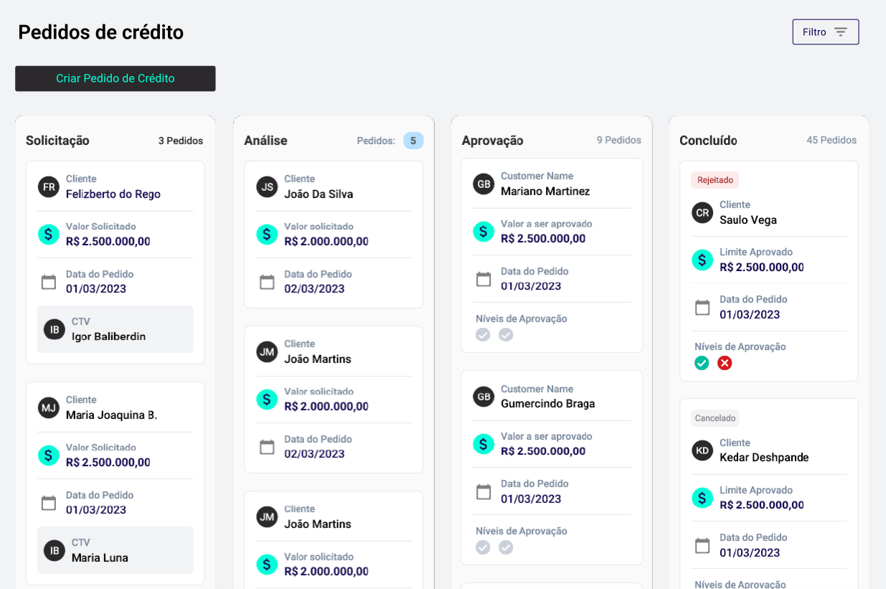Screen dimensions: 886x589
Task: Click dollar icon in Felizberto do Rego card
Action: [49, 234]
